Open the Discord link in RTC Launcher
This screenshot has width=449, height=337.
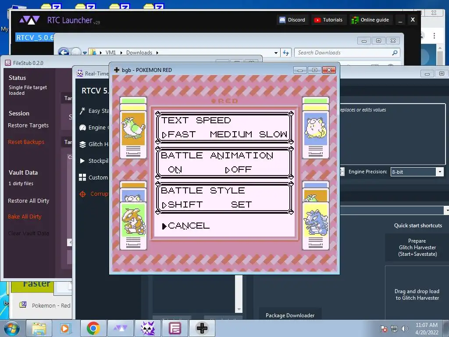pos(292,20)
